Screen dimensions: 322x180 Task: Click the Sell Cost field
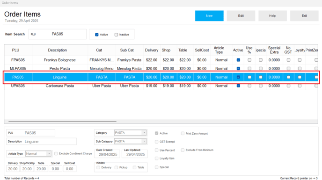(69, 169)
